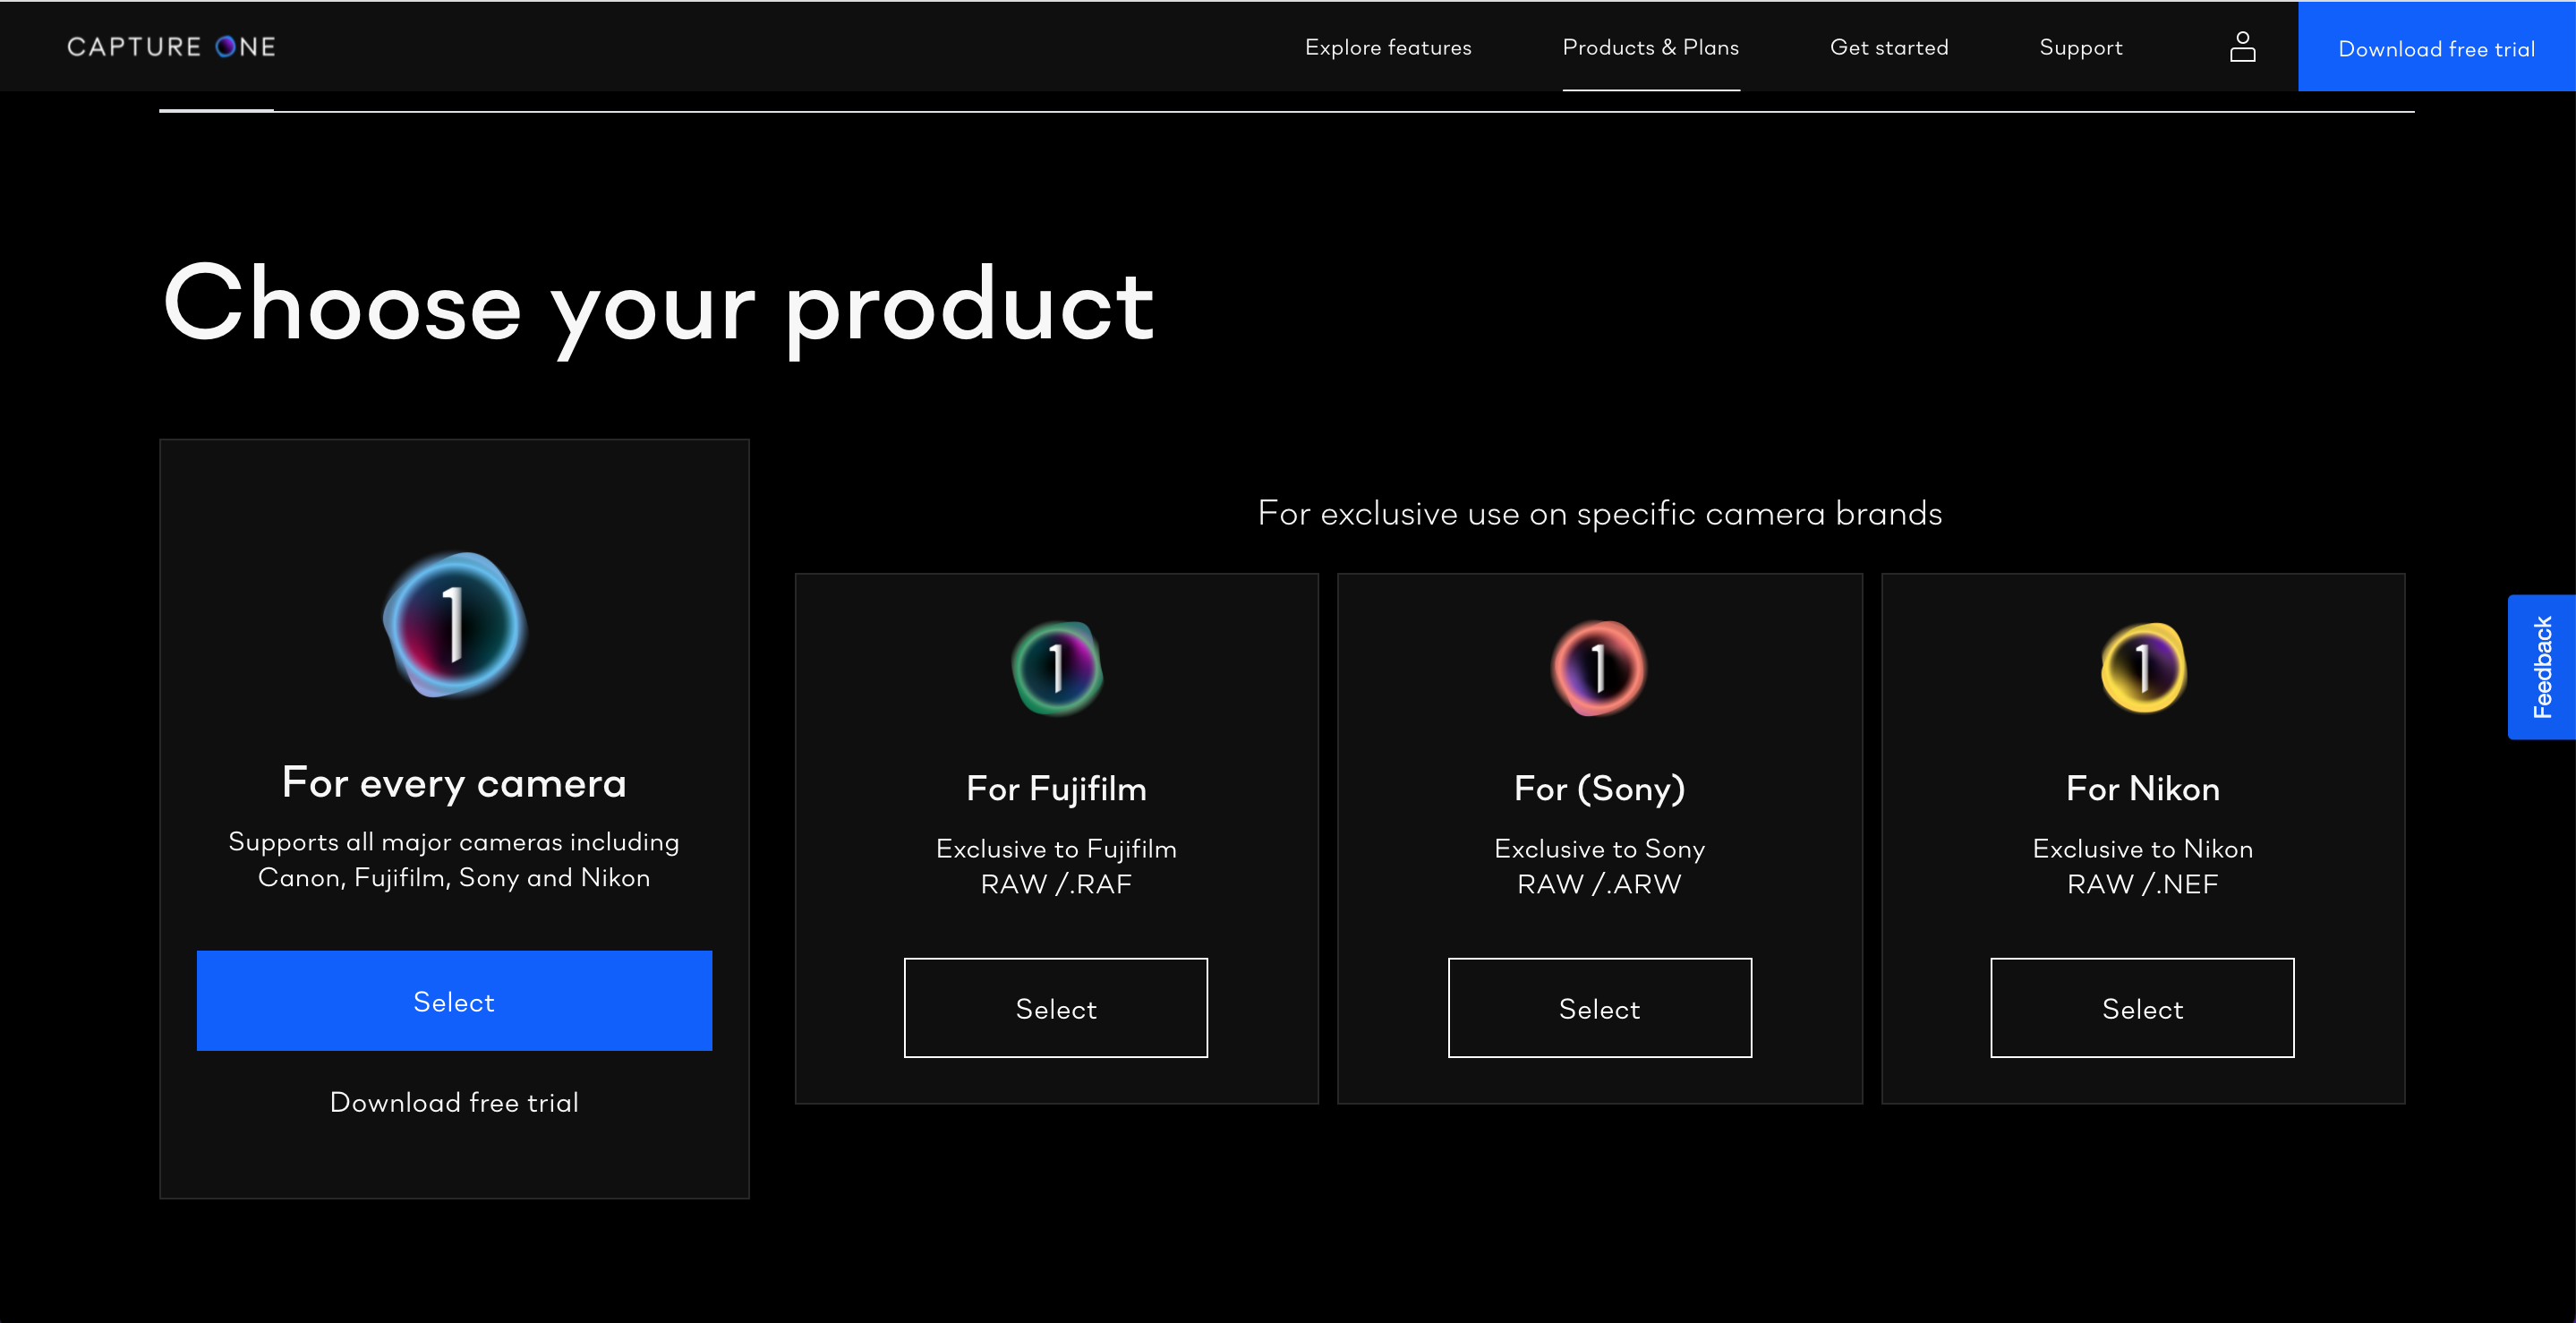Open Products & Plans menu
The image size is (2576, 1323).
[x=1651, y=47]
